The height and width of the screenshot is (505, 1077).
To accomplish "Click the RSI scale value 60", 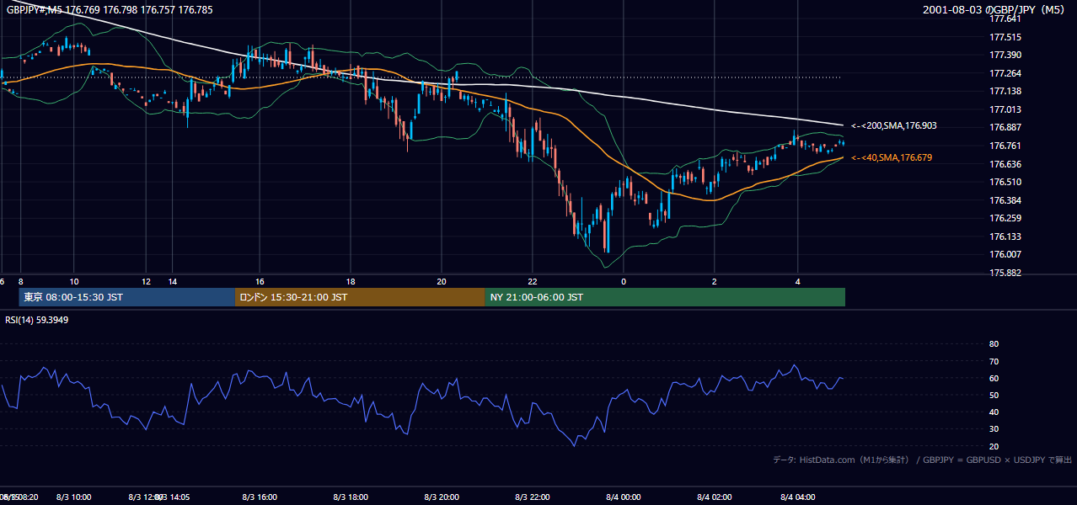I will tap(994, 378).
